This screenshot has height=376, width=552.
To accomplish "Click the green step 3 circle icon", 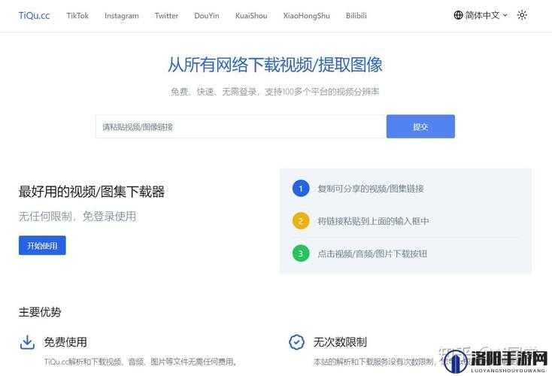I will coord(301,253).
